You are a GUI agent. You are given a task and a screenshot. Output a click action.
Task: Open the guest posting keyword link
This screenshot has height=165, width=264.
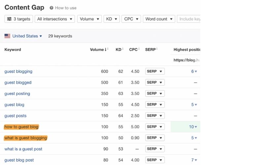pos(17,94)
